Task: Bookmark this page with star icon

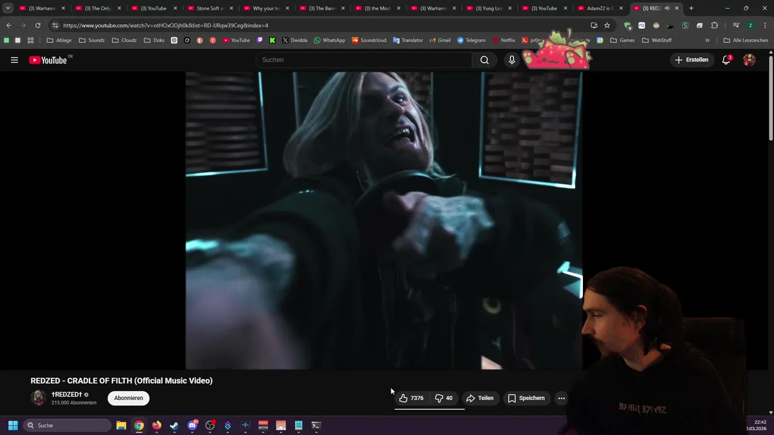Action: click(607, 25)
